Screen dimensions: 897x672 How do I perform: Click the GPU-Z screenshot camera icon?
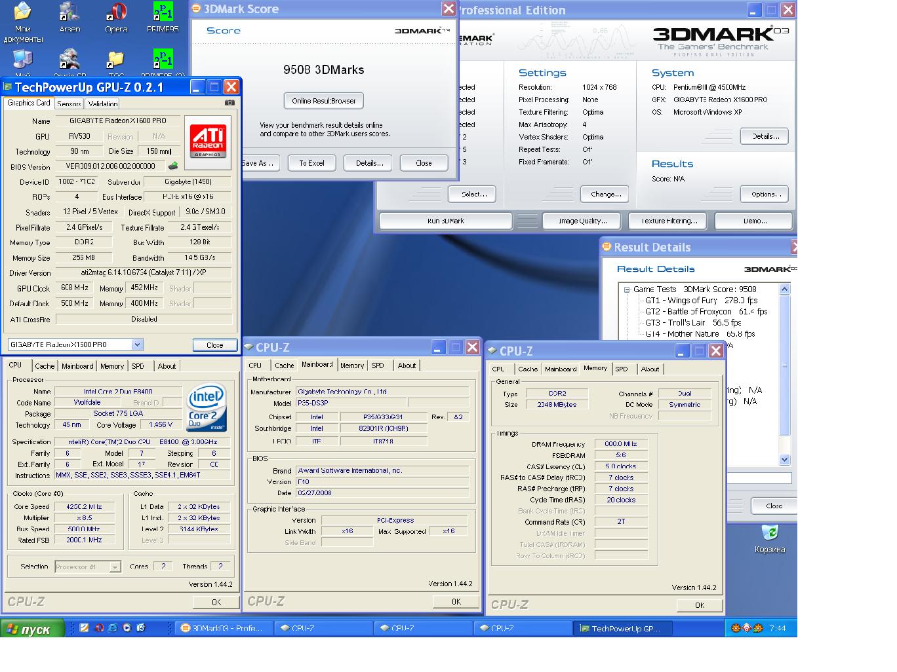[229, 103]
